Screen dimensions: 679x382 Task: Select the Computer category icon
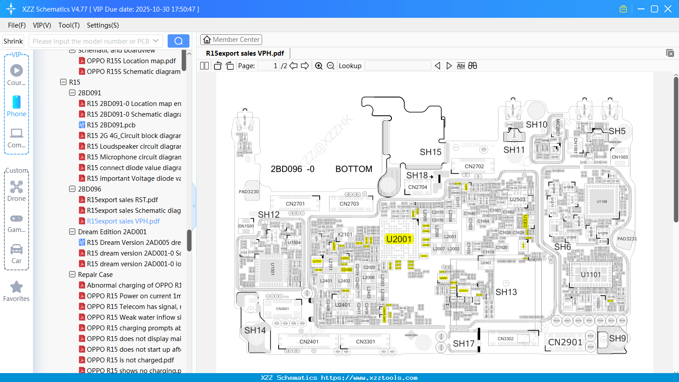click(16, 138)
